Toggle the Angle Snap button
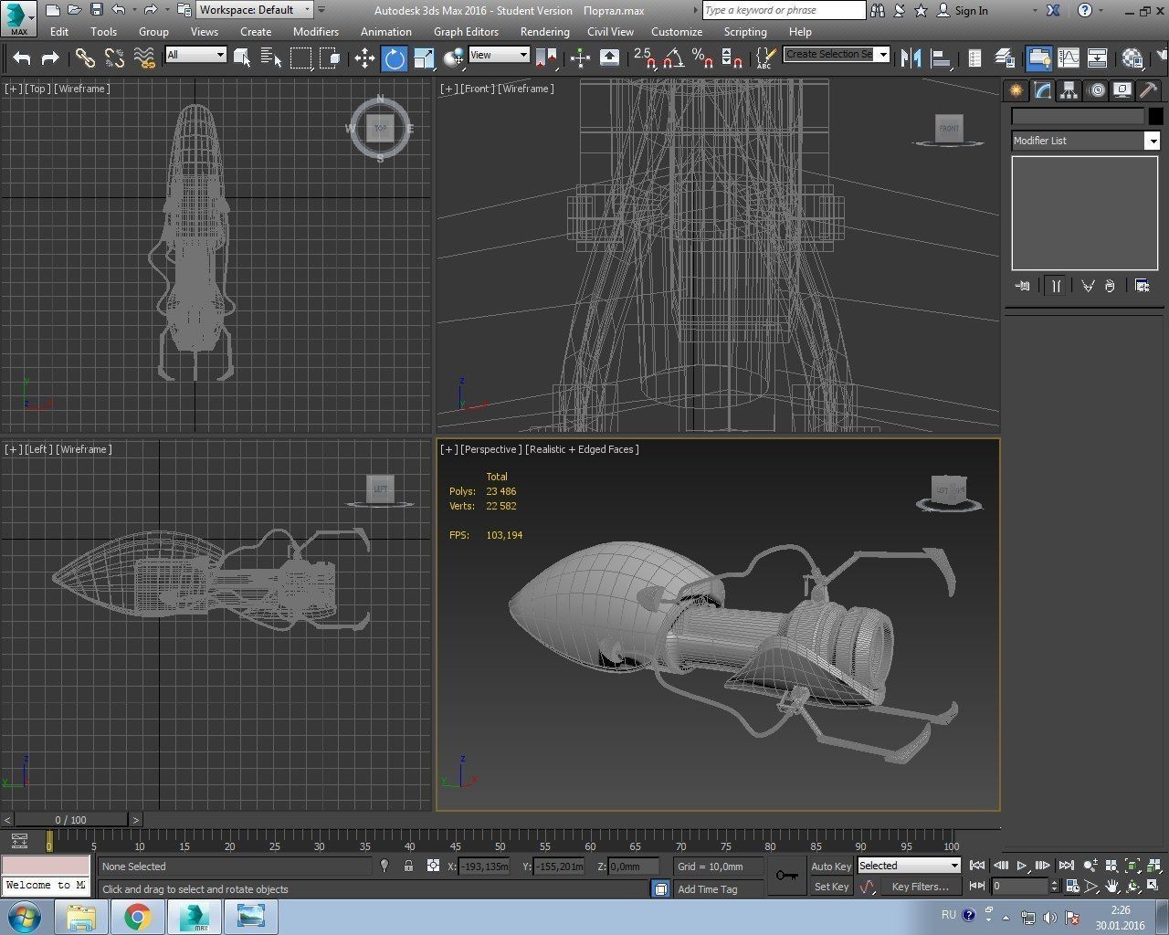Viewport: 1169px width, 935px height. coord(673,58)
